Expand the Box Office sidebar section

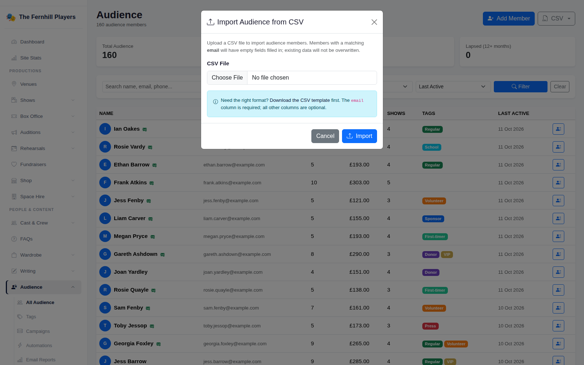tap(44, 116)
